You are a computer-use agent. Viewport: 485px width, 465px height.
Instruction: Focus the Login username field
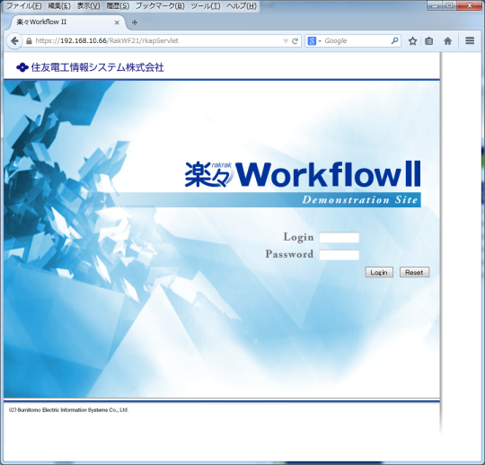pyautogui.click(x=339, y=238)
